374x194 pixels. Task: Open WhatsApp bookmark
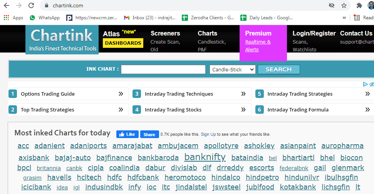tap(44, 18)
